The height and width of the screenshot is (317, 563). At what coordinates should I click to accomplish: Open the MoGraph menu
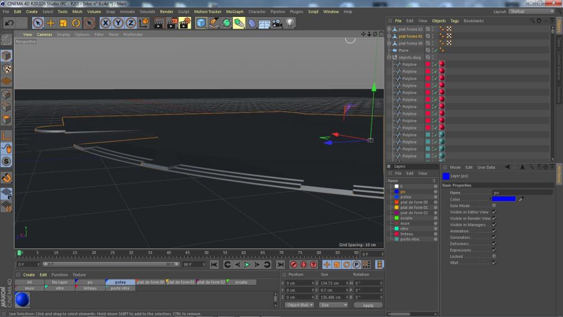point(235,11)
